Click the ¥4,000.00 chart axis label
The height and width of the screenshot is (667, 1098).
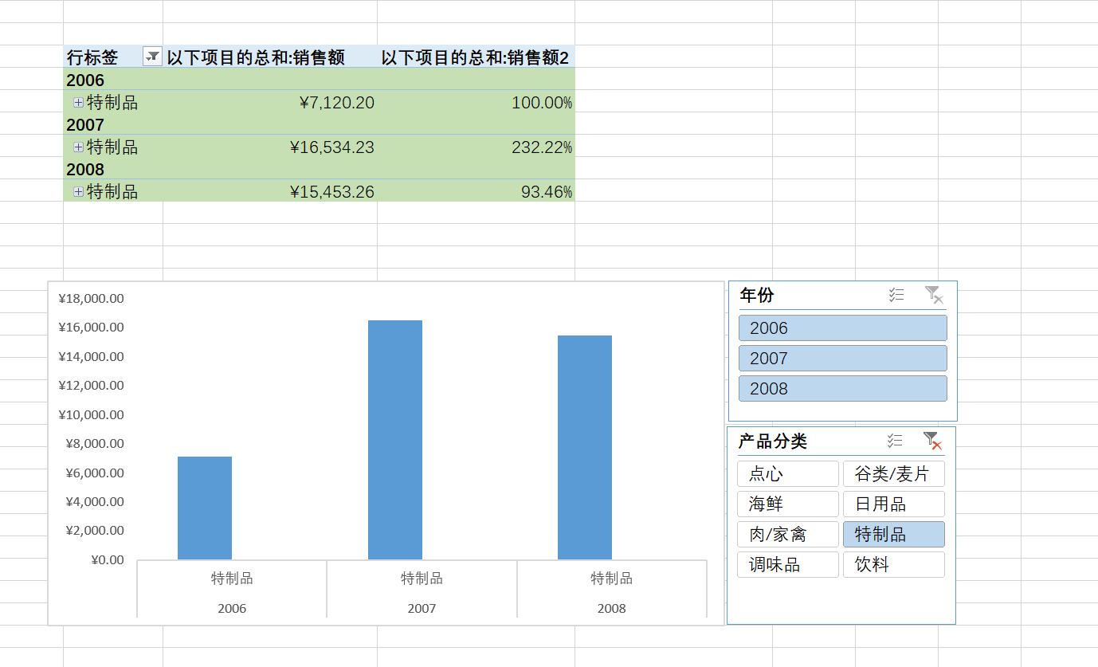[95, 501]
